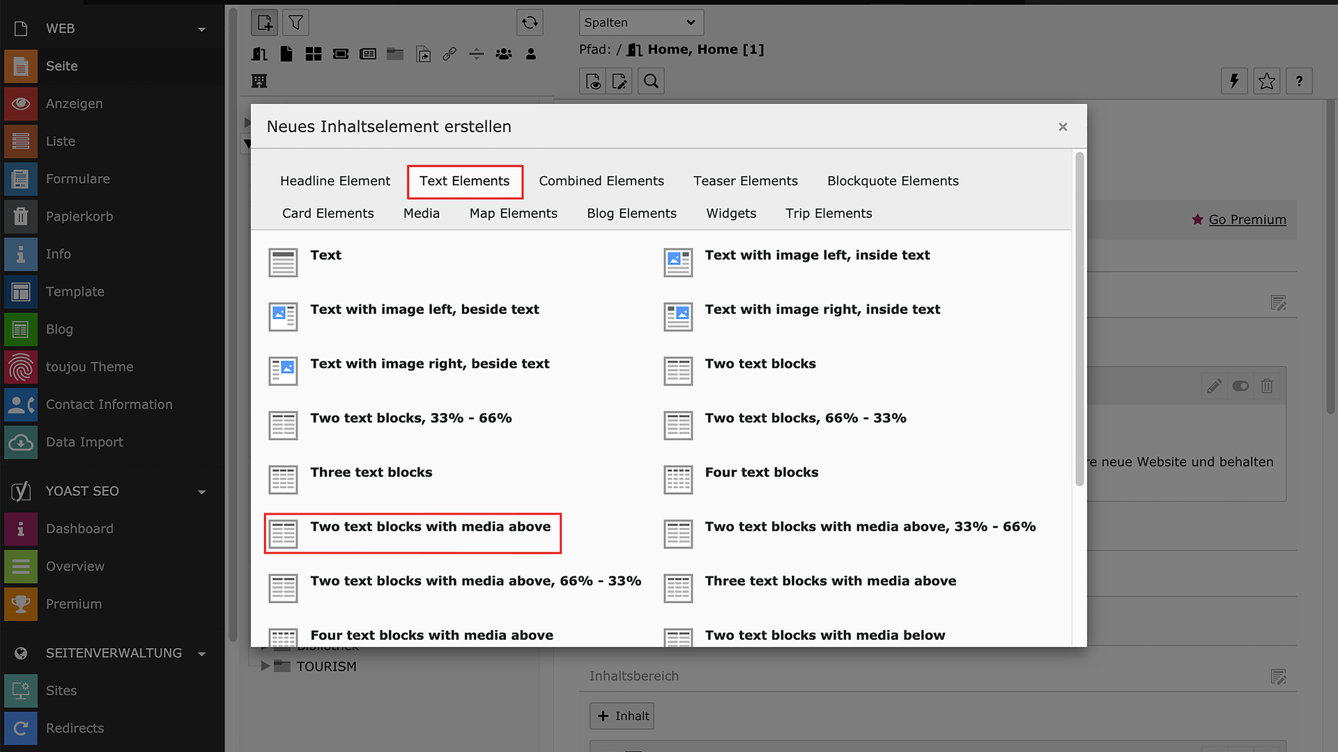Click the refresh page tree icon
The width and height of the screenshot is (1338, 752).
[530, 23]
